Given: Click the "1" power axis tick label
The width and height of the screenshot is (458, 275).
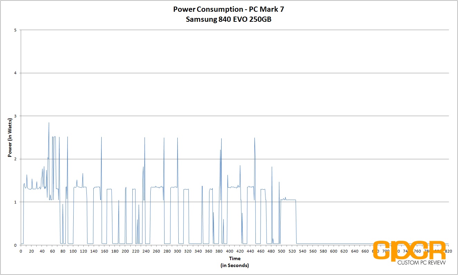Looking at the screenshot, I should tap(15, 202).
